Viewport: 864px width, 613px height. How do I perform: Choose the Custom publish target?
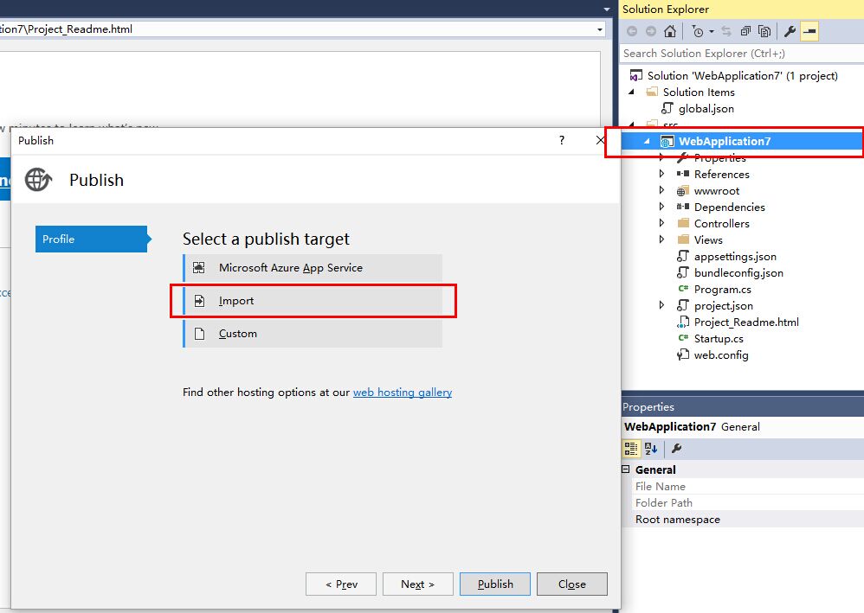click(x=313, y=334)
